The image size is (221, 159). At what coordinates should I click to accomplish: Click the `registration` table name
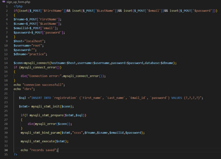(x=65, y=98)
